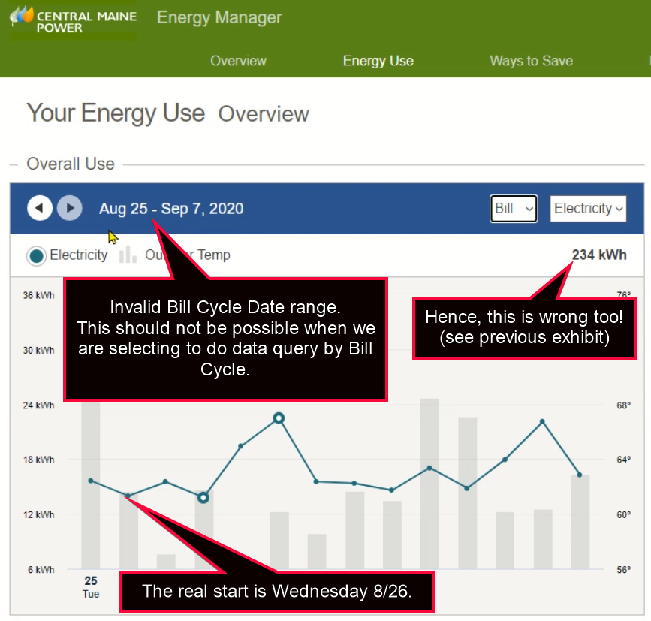Click the Energy Manager title link
Viewport: 651px width, 621px height.
219,17
